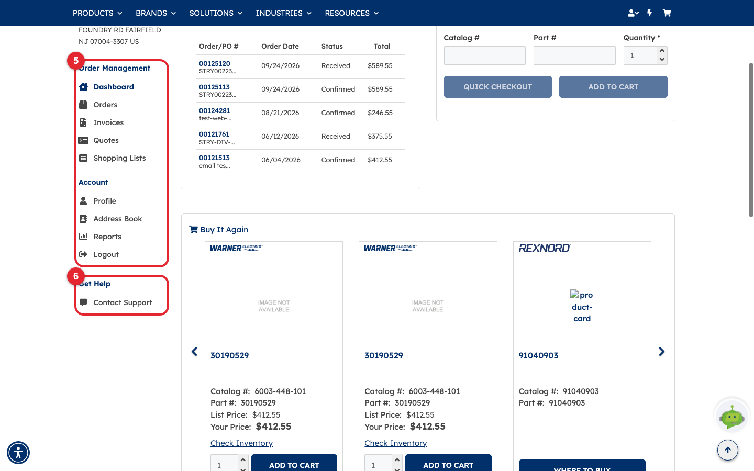Expand the RESOURCES menu
Viewport: 754px width, 471px height.
[x=351, y=13]
